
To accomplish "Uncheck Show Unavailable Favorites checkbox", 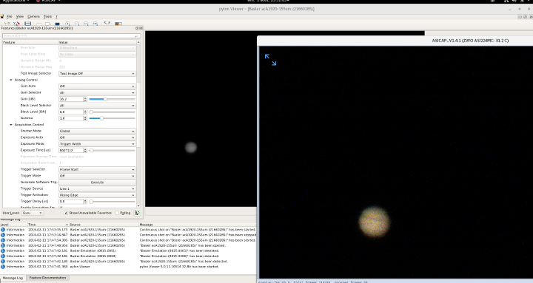I will pos(66,213).
